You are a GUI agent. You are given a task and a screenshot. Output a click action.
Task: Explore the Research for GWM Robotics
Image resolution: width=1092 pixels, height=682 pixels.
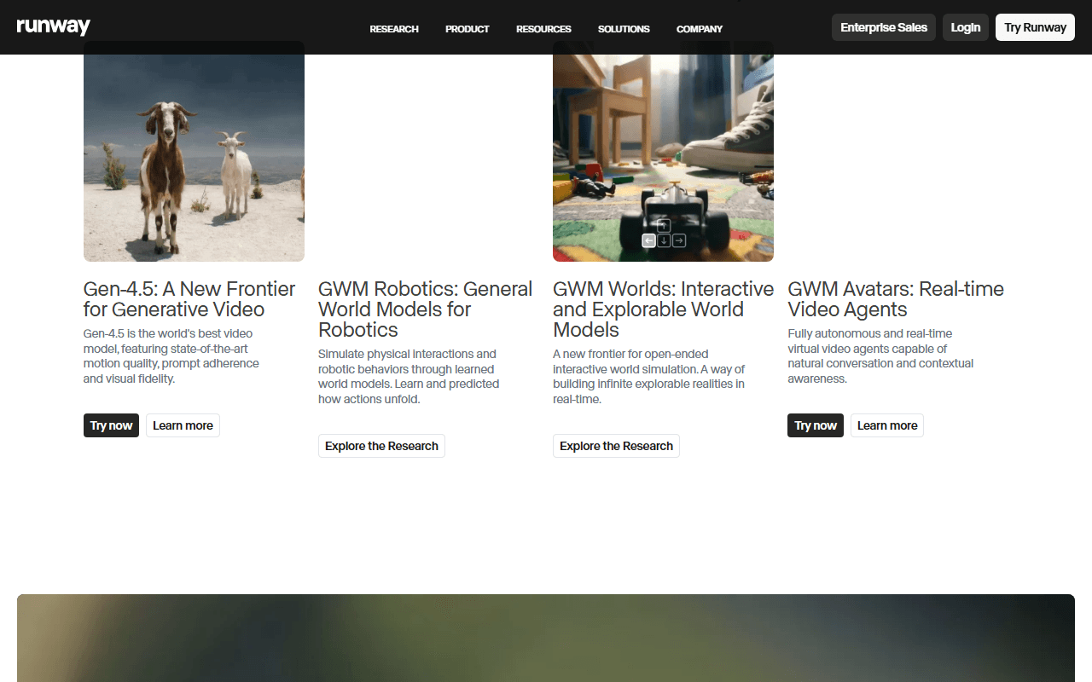tap(381, 446)
